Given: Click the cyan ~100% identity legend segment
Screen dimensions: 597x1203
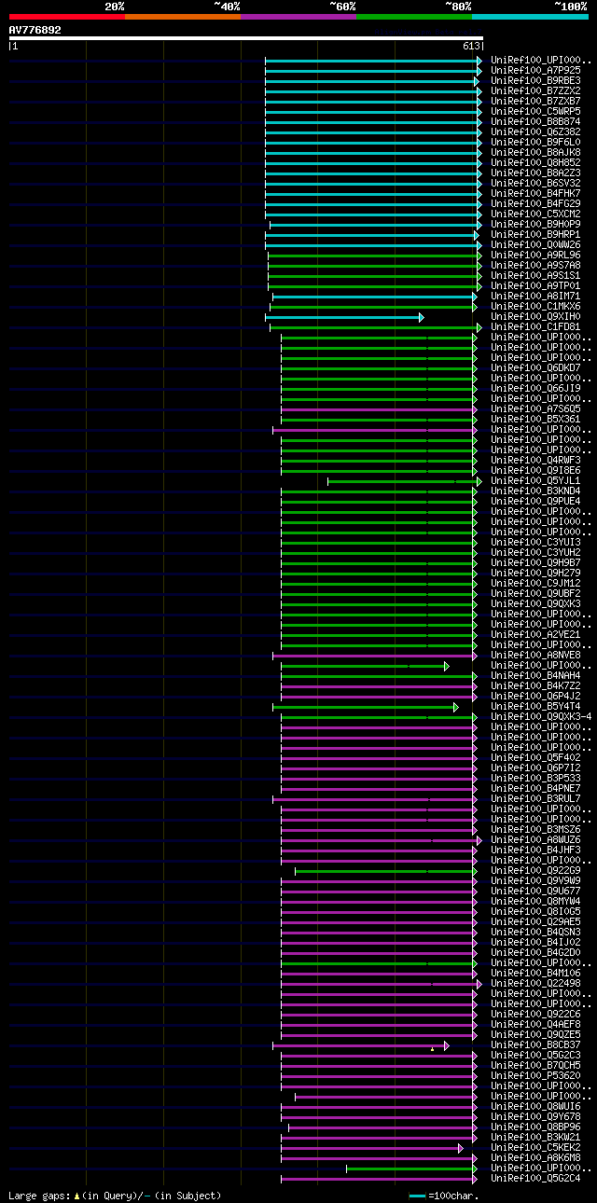Looking at the screenshot, I should click(530, 16).
